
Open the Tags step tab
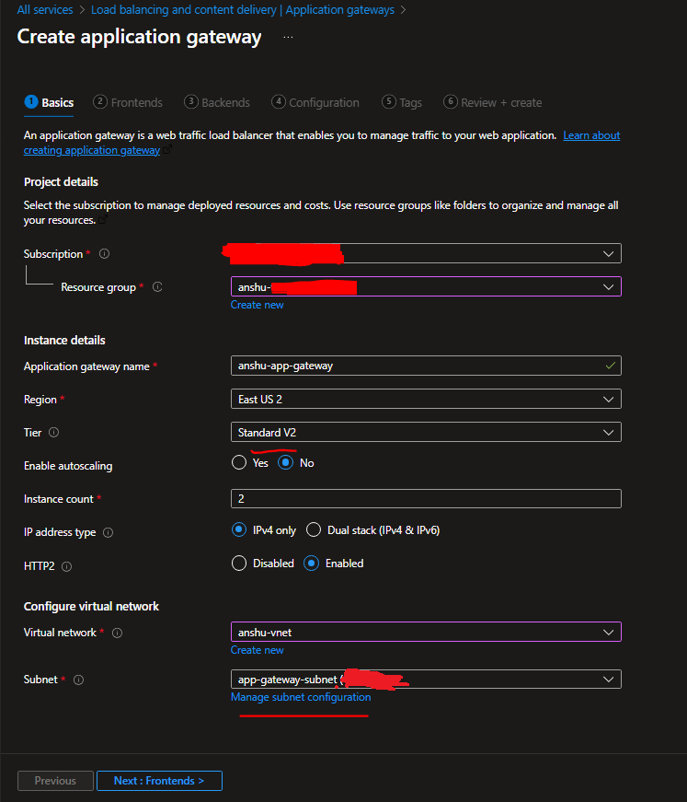click(x=402, y=102)
